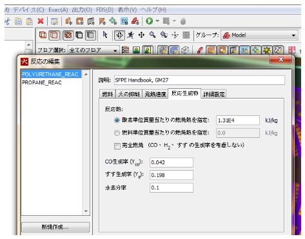Click reaction list scrollbar up arrow
The width and height of the screenshot is (305, 239).
pos(86,74)
